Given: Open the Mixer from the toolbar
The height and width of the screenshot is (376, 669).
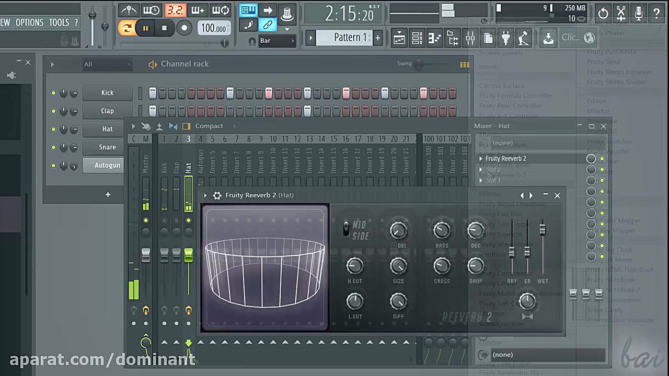Looking at the screenshot, I should [x=470, y=38].
